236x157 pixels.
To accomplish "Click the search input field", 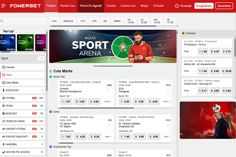I will [24, 21].
